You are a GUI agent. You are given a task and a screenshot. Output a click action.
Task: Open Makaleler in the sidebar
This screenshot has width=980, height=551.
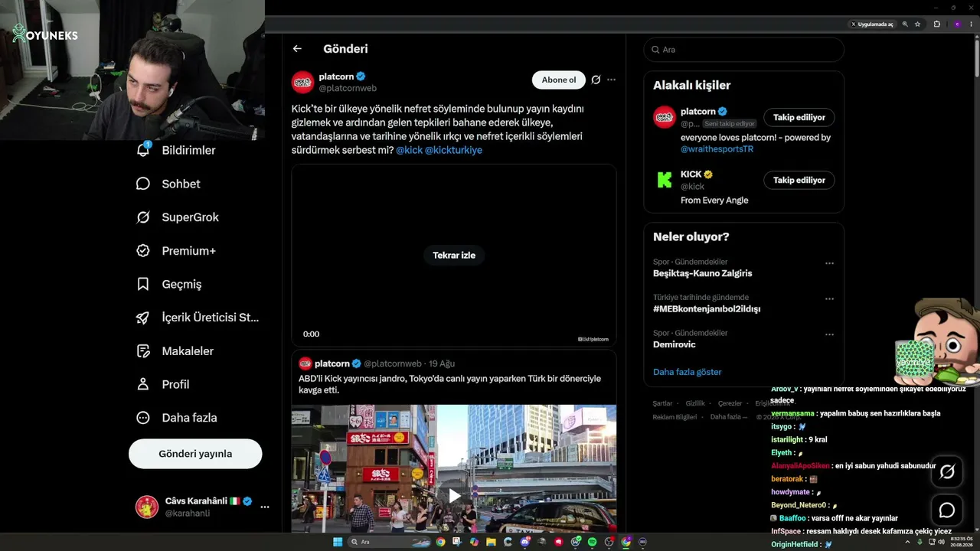[175, 351]
